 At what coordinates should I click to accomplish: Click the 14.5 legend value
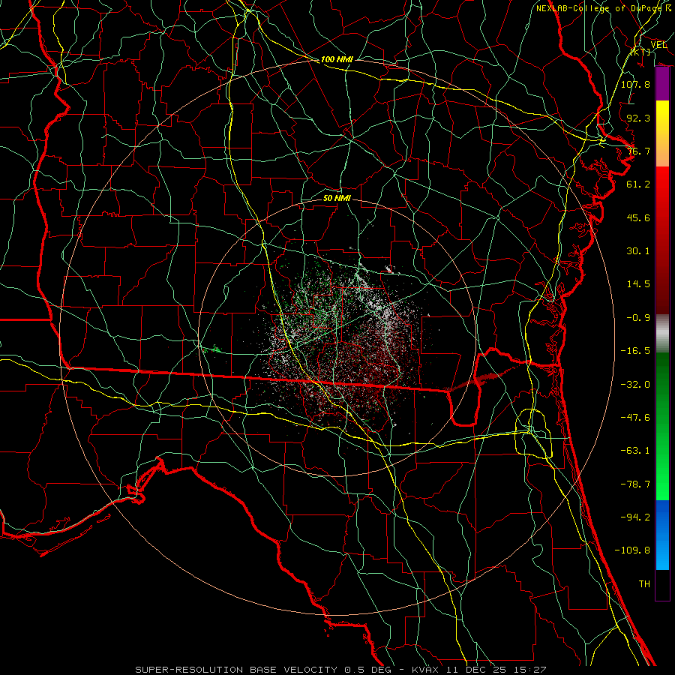click(x=638, y=284)
